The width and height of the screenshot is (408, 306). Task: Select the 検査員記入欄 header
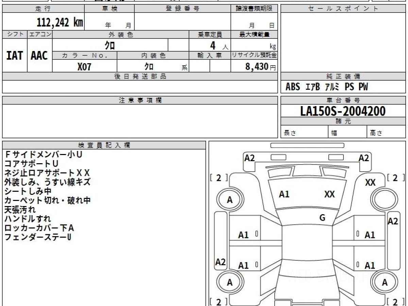[x=104, y=145]
